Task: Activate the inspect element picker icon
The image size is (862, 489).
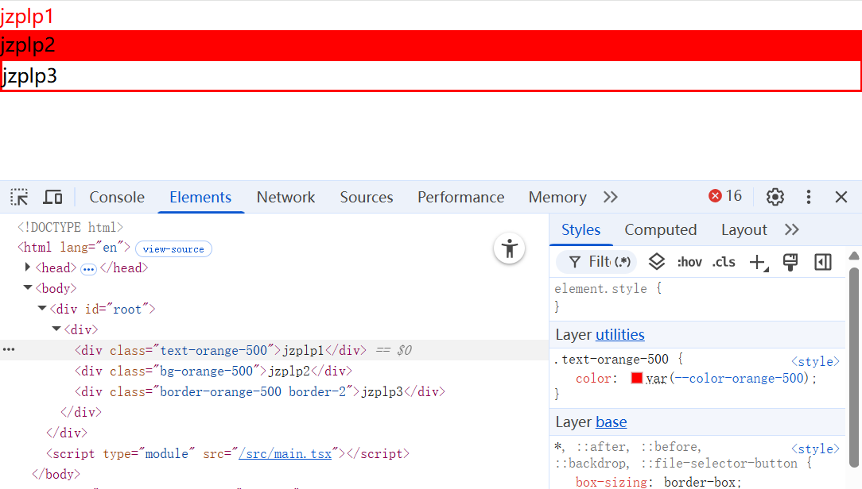Action: click(19, 197)
